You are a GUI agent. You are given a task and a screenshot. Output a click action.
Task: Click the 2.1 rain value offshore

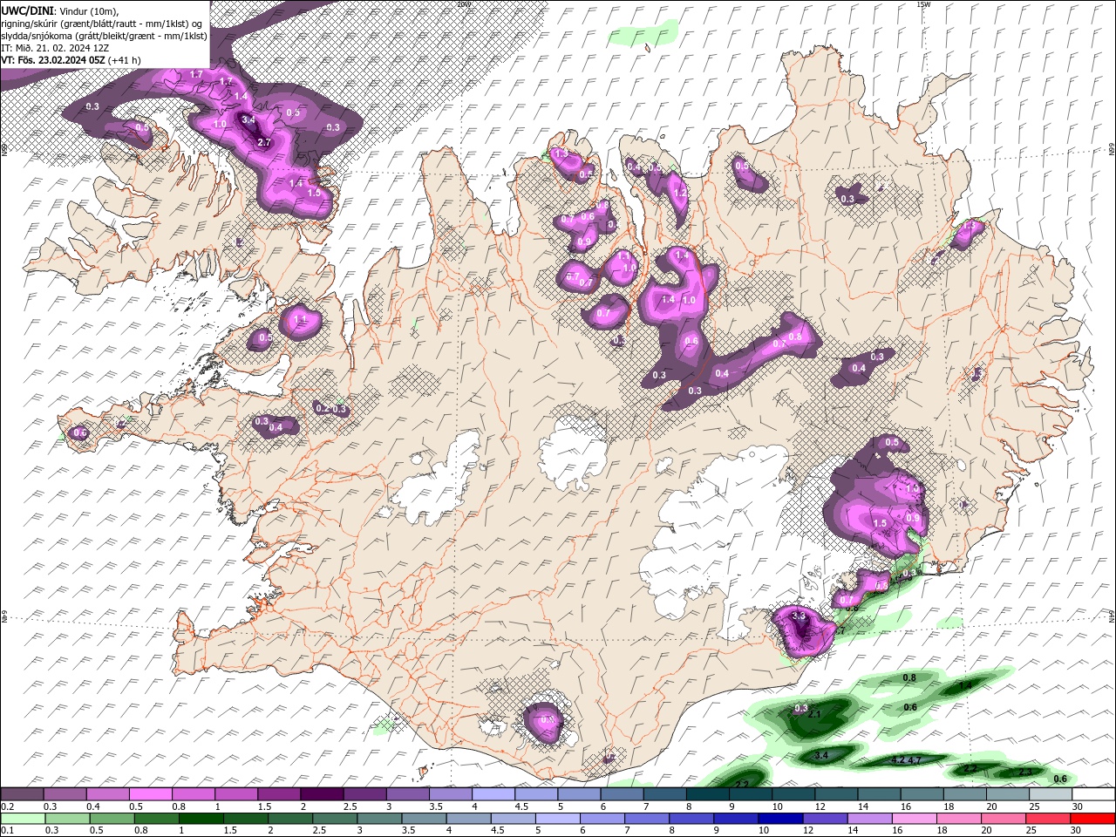(x=816, y=714)
